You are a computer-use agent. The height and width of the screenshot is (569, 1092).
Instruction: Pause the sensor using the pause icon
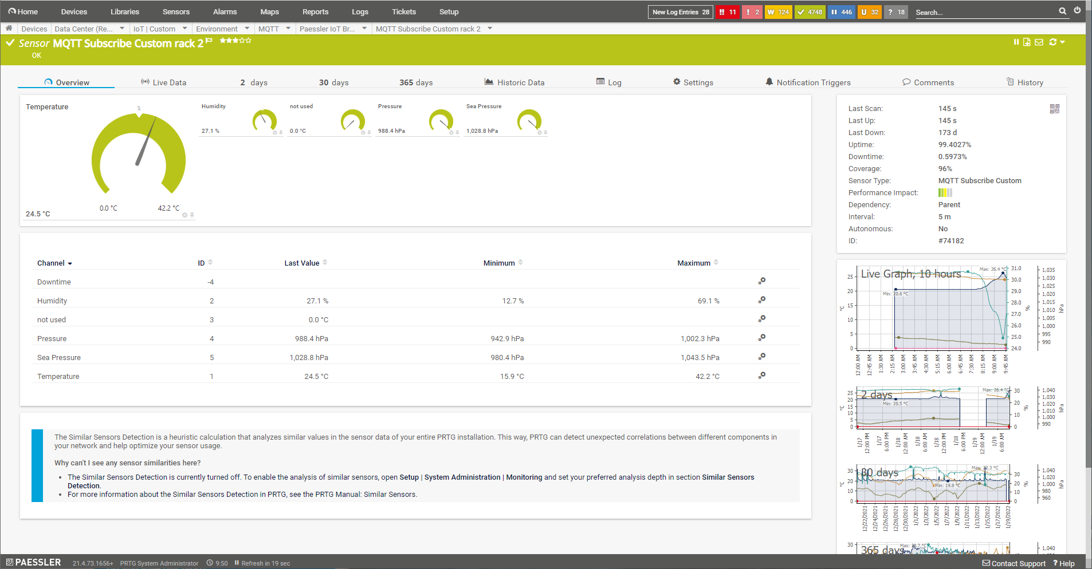[x=1016, y=42]
